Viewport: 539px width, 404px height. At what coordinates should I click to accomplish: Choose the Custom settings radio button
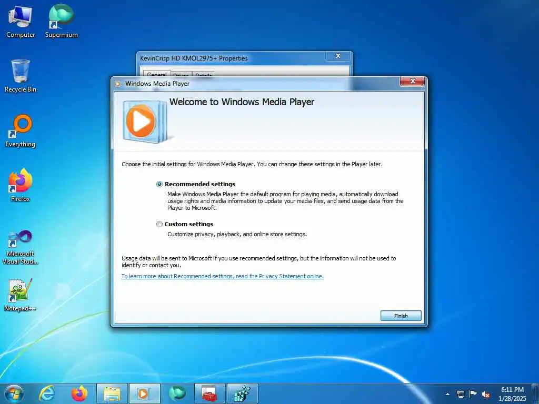click(159, 224)
